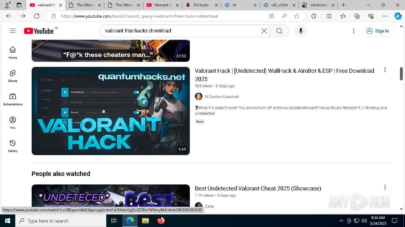This screenshot has height=227, width=405.
Task: Open browser collections
Action: click(357, 16)
